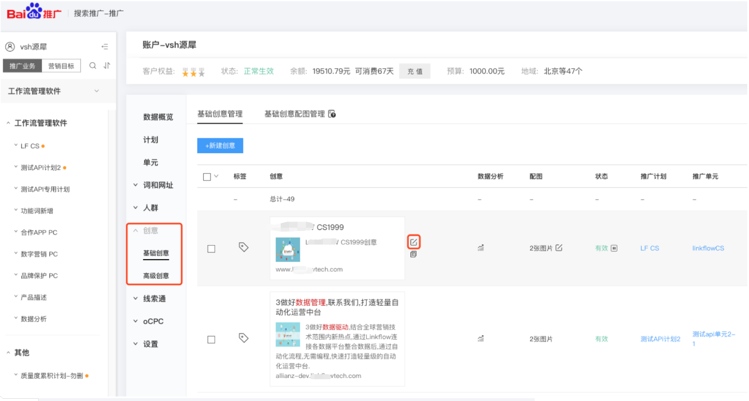Check the 3做好数据管理 creative row checkbox

pyautogui.click(x=211, y=339)
